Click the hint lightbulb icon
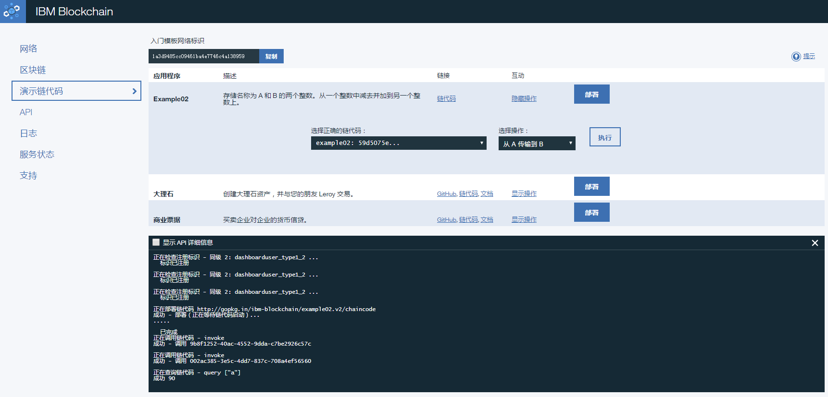828x397 pixels. [796, 57]
